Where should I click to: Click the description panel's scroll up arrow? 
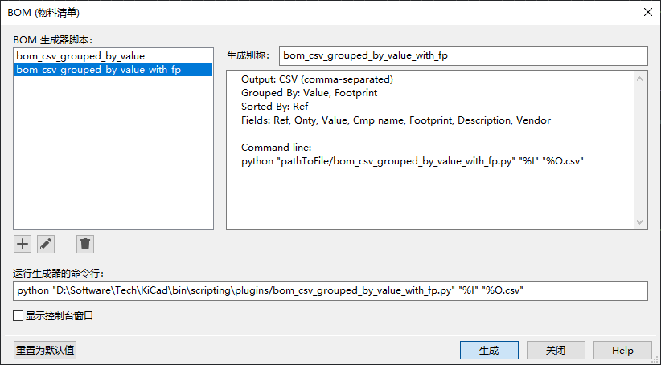click(x=639, y=79)
